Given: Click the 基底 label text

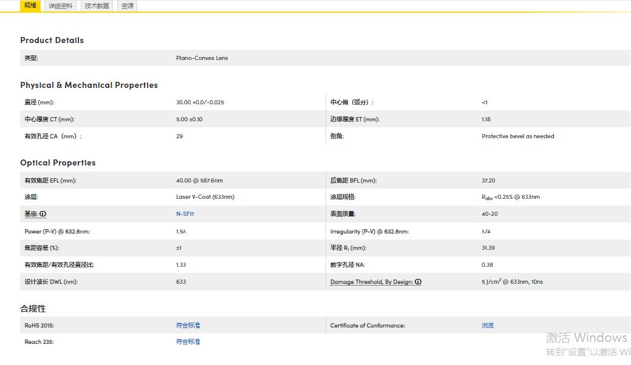Looking at the screenshot, I should [x=30, y=214].
